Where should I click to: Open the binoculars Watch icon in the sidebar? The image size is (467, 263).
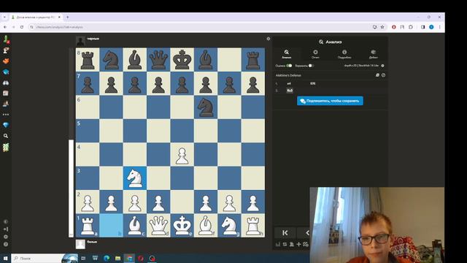coord(6,83)
